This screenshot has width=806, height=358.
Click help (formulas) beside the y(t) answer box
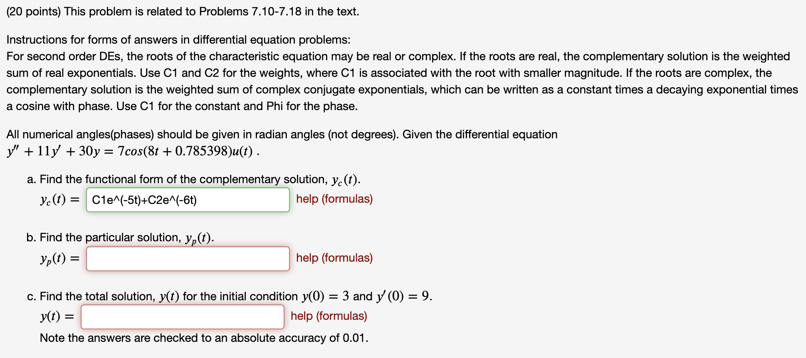329,316
